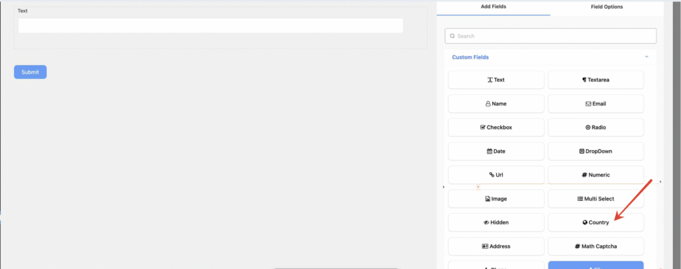Add the Hidden field type
The height and width of the screenshot is (269, 681).
point(496,223)
